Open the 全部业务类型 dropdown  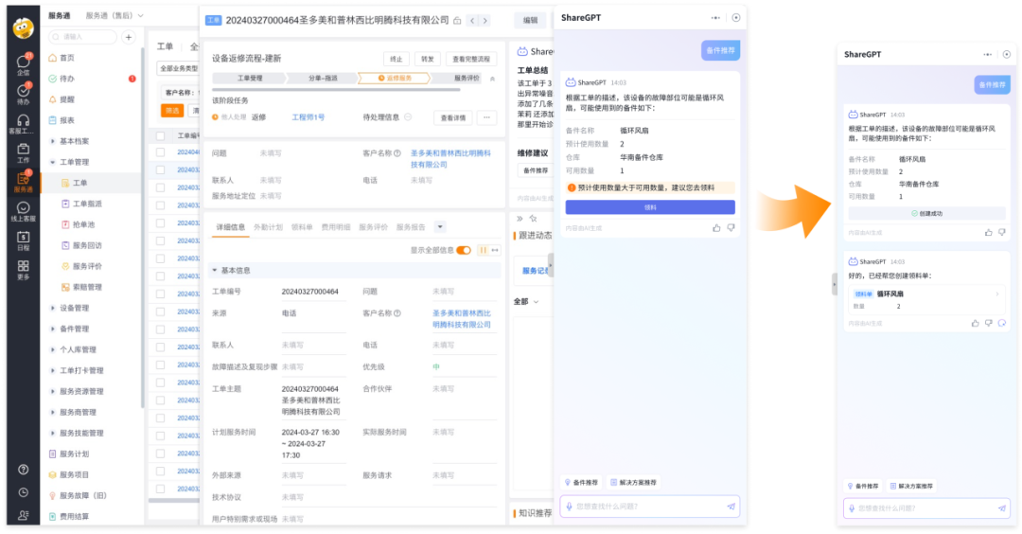(x=179, y=68)
